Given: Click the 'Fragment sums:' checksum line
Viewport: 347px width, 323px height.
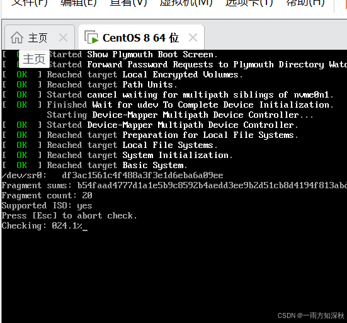Looking at the screenshot, I should (174, 185).
